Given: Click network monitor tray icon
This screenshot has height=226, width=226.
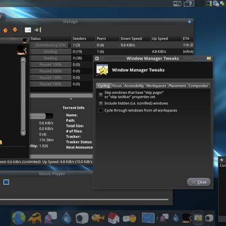Looking at the screenshot, I should pyautogui.click(x=209, y=3).
